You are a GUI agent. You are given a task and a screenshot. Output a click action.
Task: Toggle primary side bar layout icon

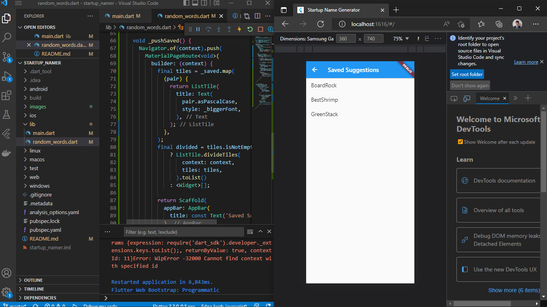[x=187, y=3]
